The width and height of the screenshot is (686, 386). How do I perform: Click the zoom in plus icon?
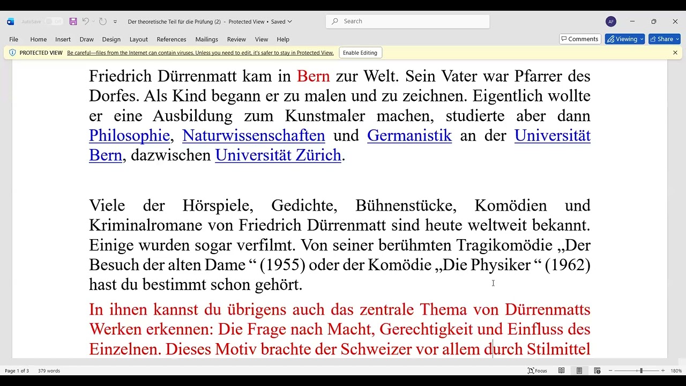click(663, 370)
